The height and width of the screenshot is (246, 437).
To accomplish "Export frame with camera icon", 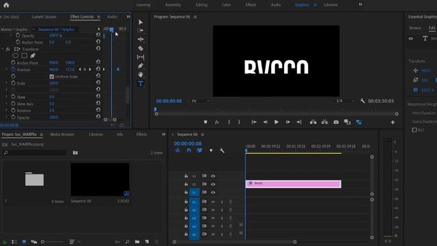I will tap(336, 122).
